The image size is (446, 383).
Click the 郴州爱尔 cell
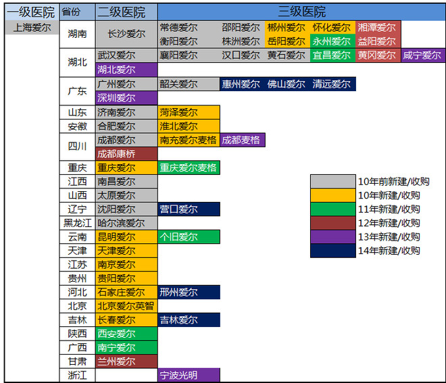pyautogui.click(x=287, y=28)
